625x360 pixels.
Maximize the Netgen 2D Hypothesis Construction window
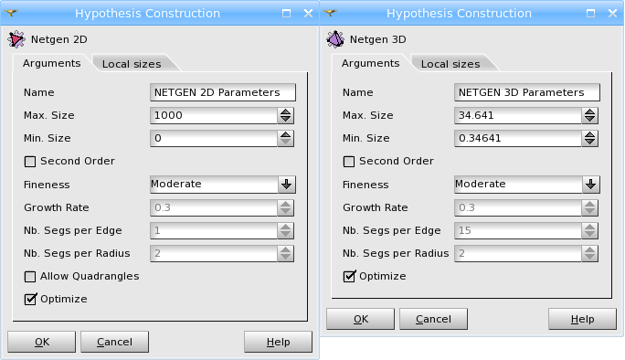tap(286, 13)
